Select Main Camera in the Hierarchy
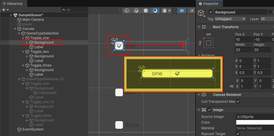Screen dimensions: 274x136 tap(33, 20)
